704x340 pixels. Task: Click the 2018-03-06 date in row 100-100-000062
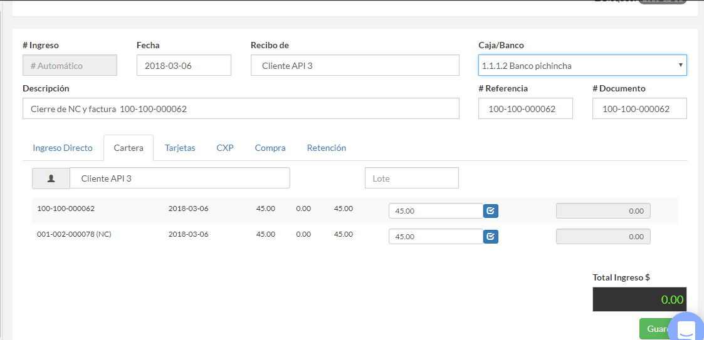[189, 209]
